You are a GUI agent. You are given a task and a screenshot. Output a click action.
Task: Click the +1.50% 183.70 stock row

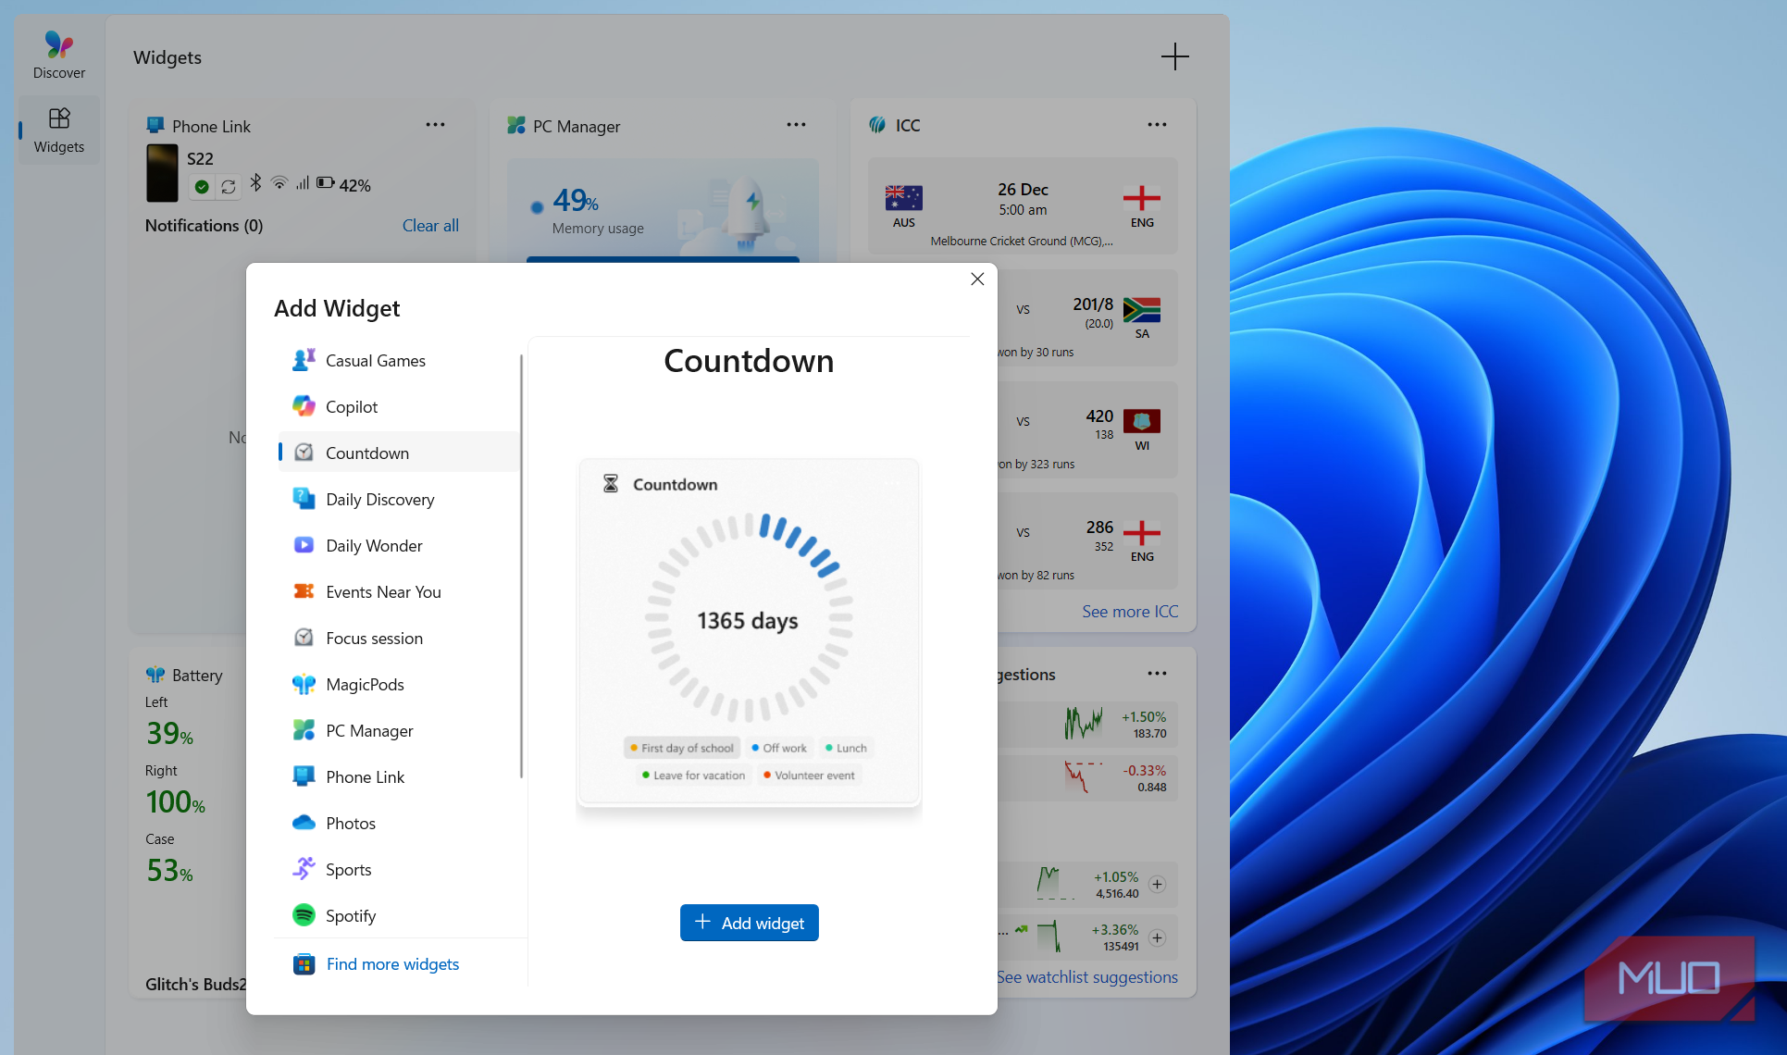1087,725
